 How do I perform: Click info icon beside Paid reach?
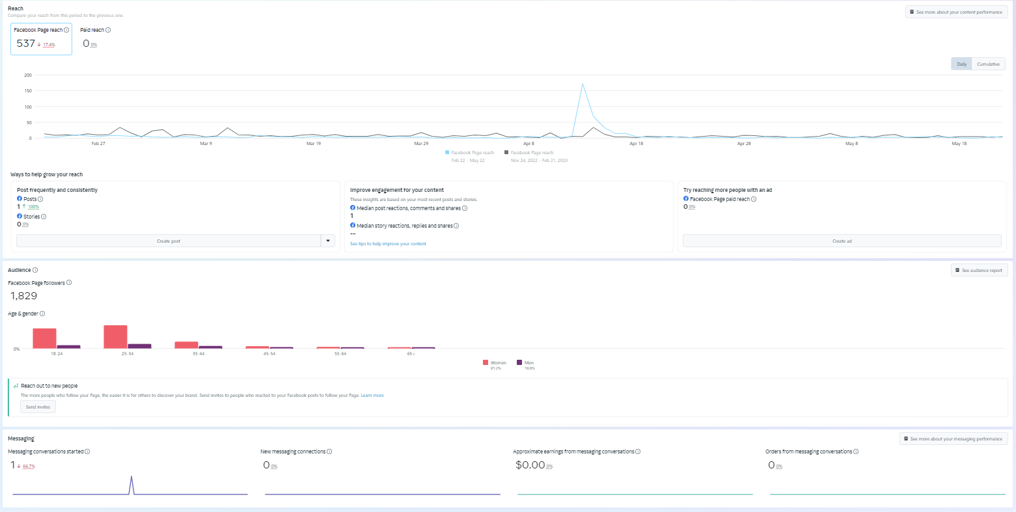point(108,30)
